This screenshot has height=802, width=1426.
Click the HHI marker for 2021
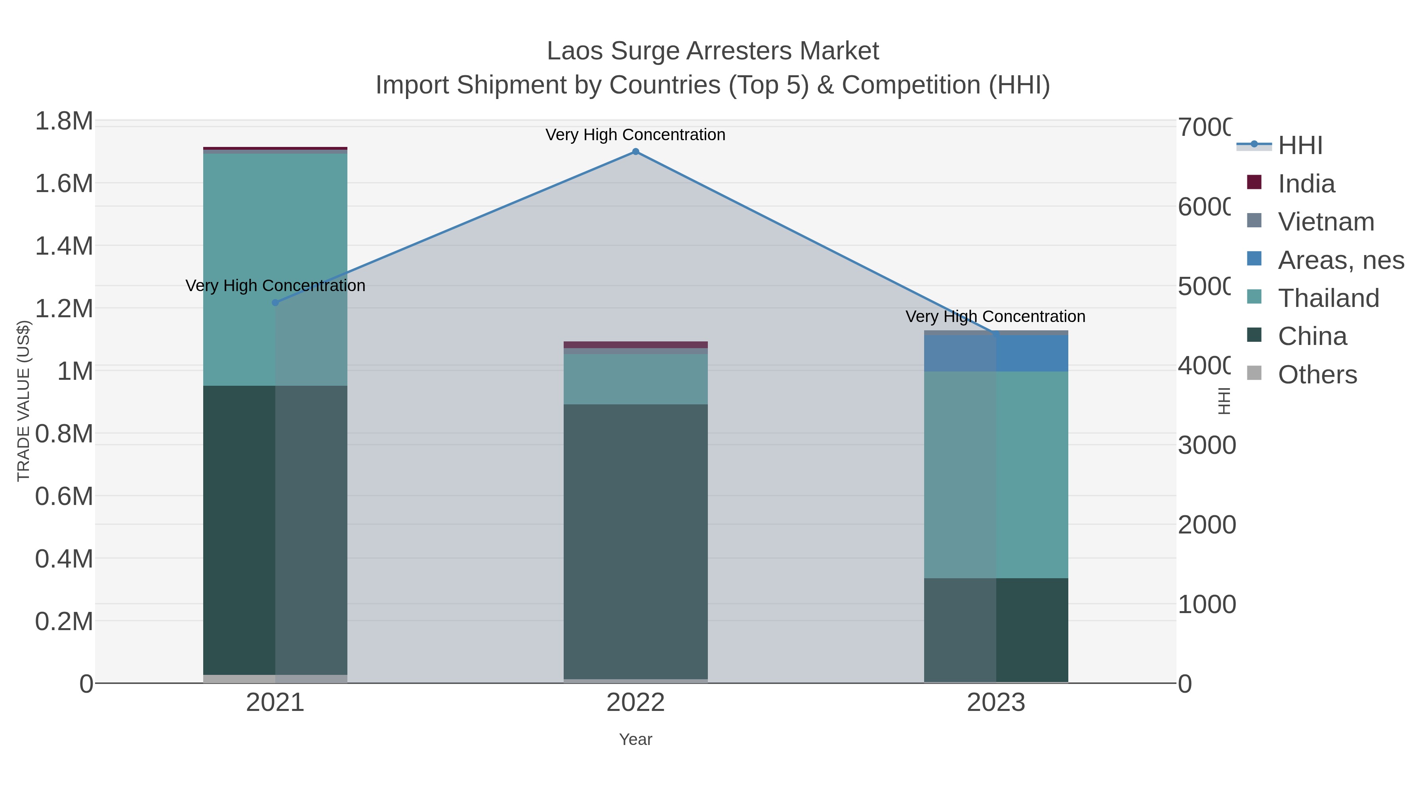tap(275, 303)
